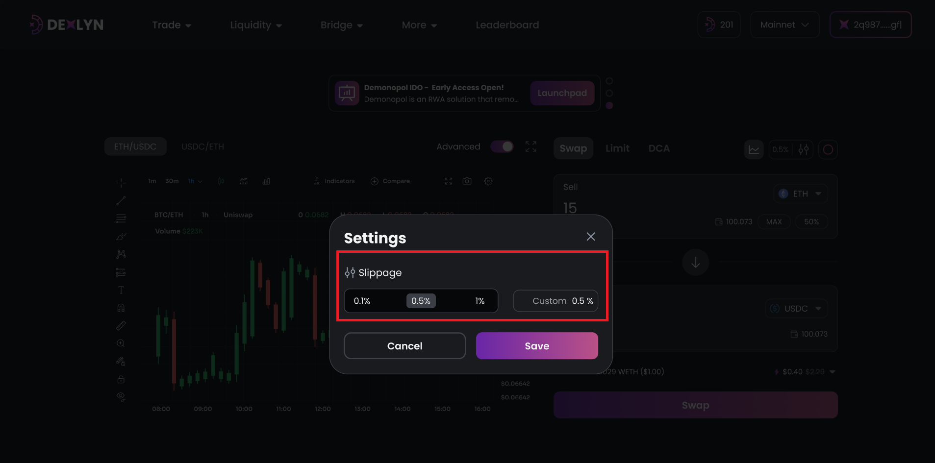Open the Trade menu dropdown
935x463 pixels.
171,25
